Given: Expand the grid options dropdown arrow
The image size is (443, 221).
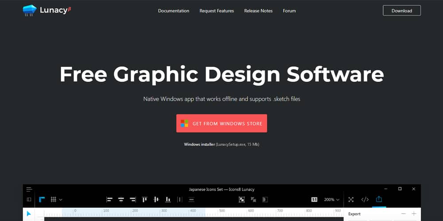Looking at the screenshot, I should pos(61,200).
